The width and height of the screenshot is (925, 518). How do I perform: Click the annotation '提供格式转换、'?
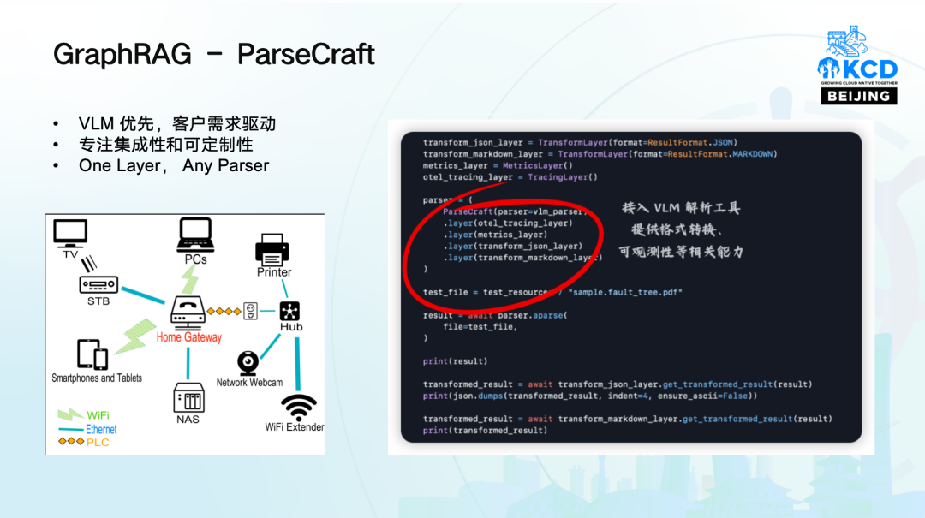(x=677, y=229)
